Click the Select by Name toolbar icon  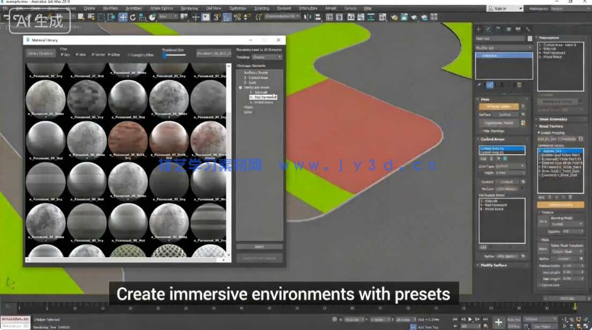[x=91, y=17]
